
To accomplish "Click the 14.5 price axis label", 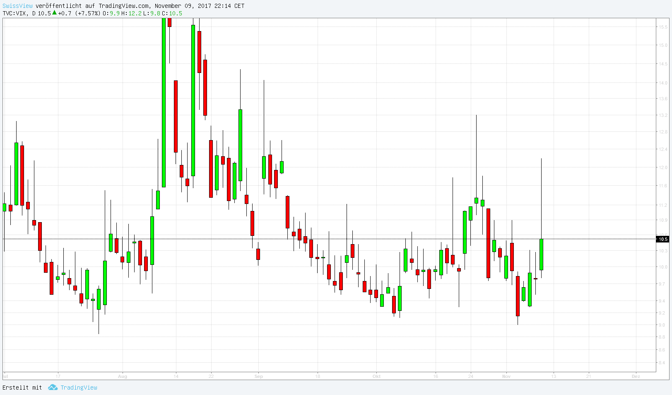I will (663, 64).
